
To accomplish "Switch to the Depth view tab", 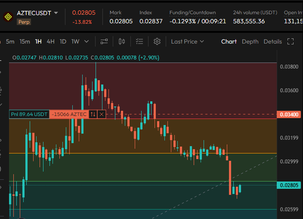I will click(250, 41).
